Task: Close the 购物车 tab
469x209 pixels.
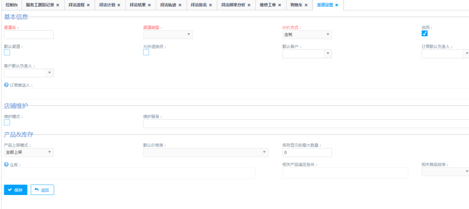Action: (306, 5)
